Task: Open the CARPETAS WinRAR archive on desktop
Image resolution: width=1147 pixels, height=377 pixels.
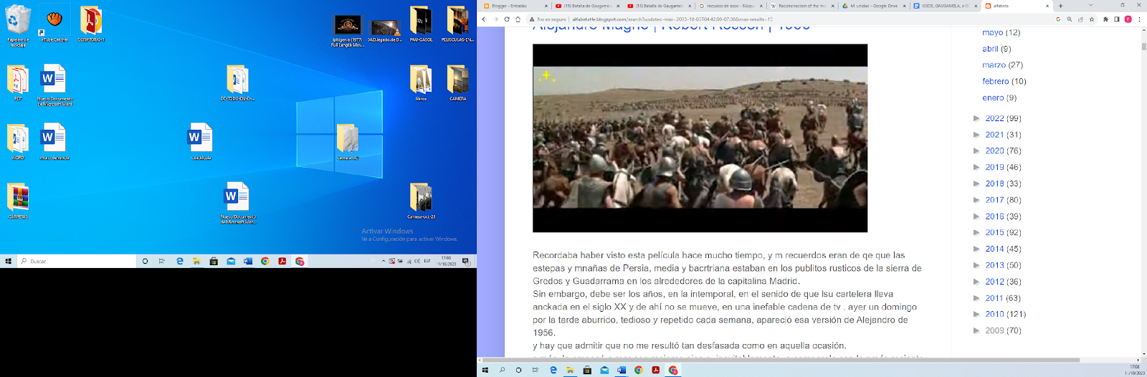Action: tap(18, 201)
